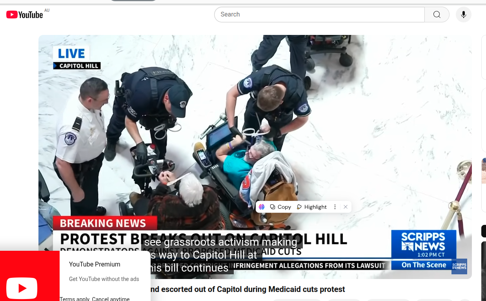Click the highlighter pen icon beside Highlight
The height and width of the screenshot is (301, 486).
pyautogui.click(x=299, y=207)
